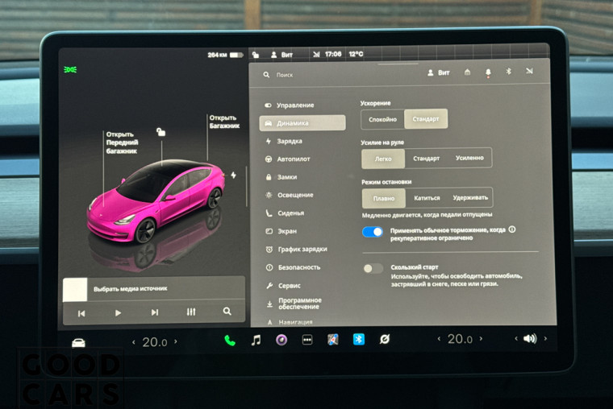
Task: Lower the volume with left arrow
Action: click(x=516, y=338)
